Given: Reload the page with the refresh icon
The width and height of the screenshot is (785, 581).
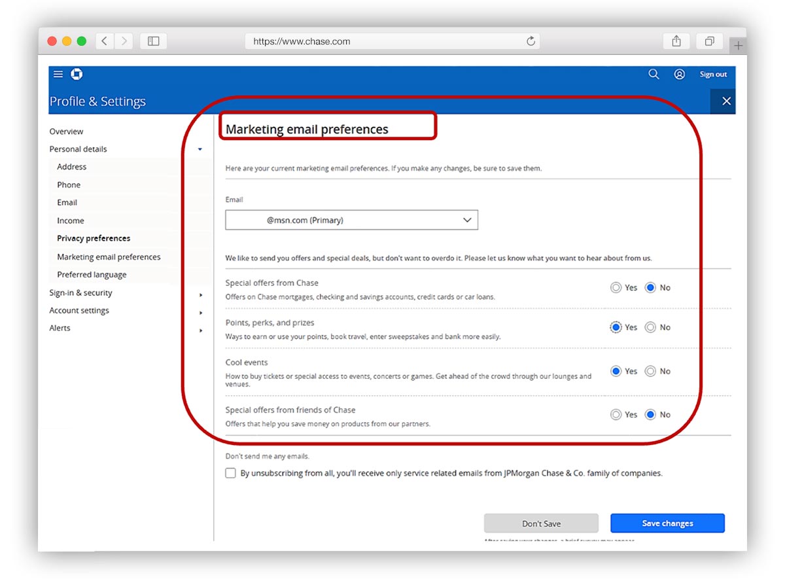Looking at the screenshot, I should [531, 41].
